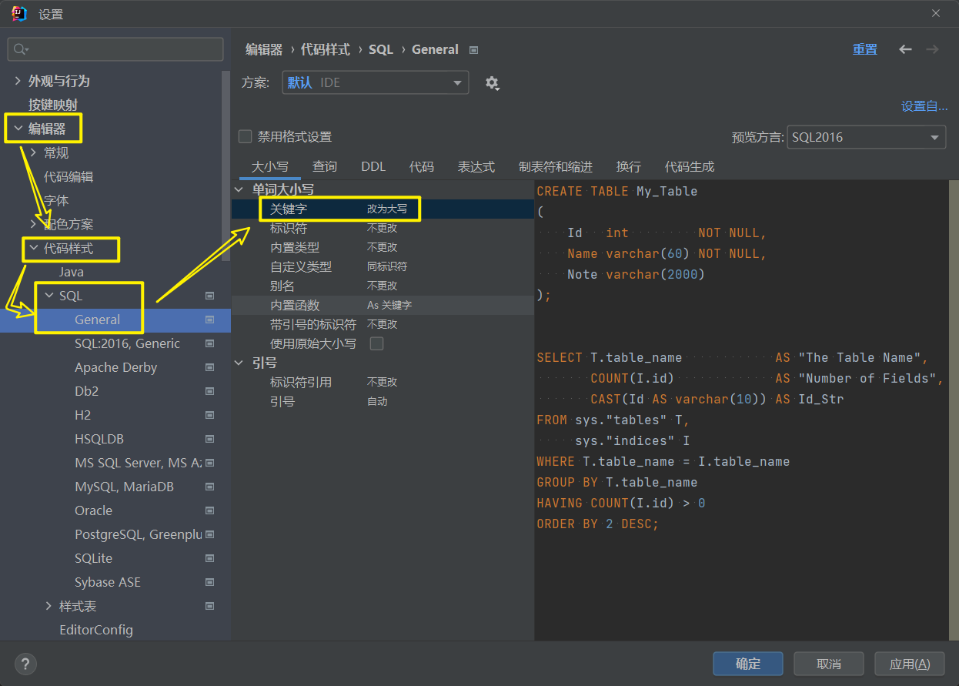Open the 预览方言 SQL2016 dropdown

point(866,138)
